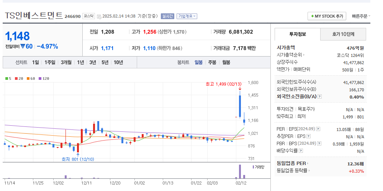Click the MY STOCK 추가 button
383x191 pixels.
[x=327, y=16]
